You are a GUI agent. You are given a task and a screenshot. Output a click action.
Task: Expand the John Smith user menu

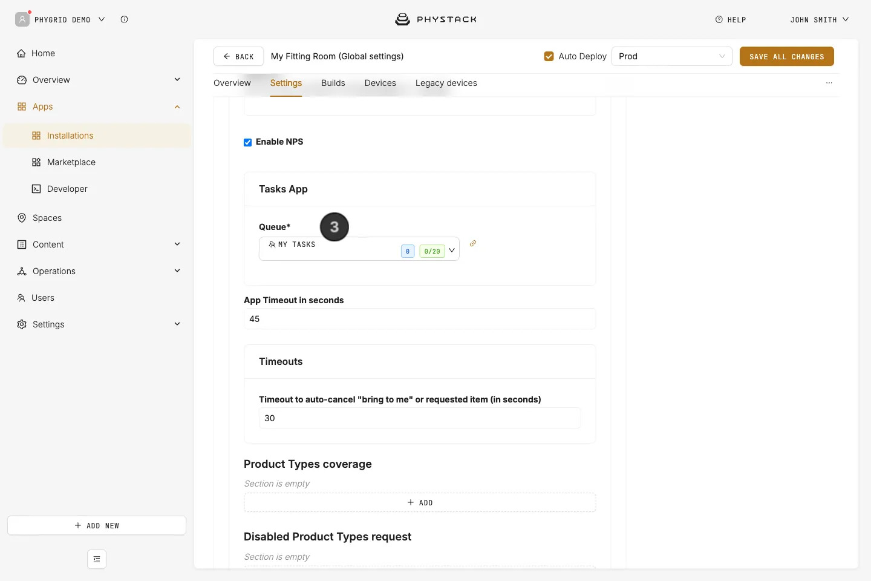(x=820, y=19)
